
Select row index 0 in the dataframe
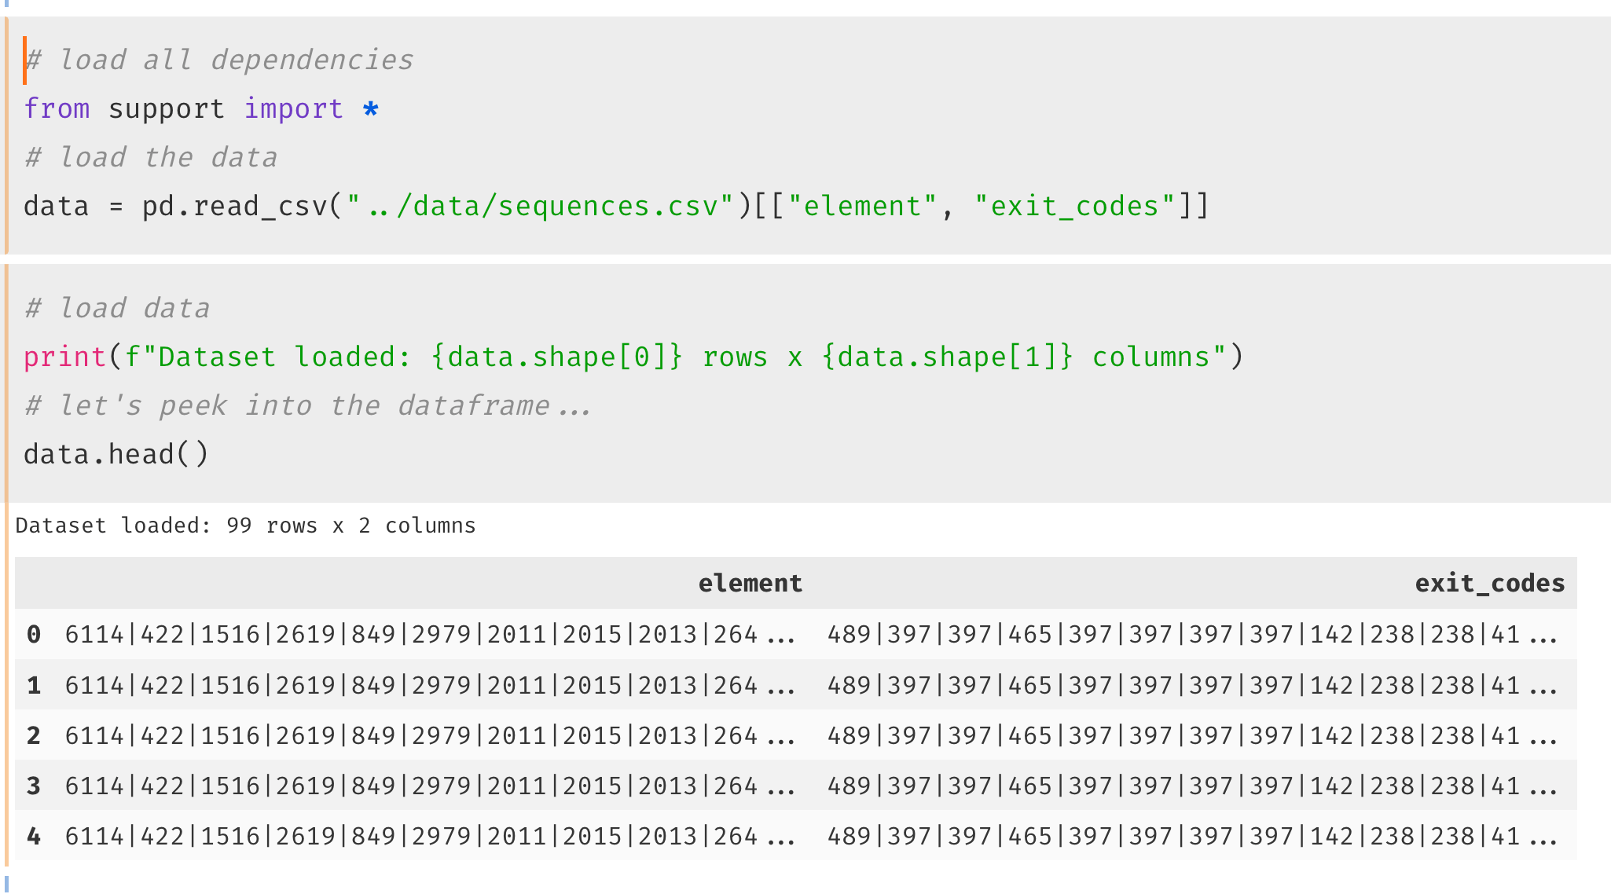[34, 634]
